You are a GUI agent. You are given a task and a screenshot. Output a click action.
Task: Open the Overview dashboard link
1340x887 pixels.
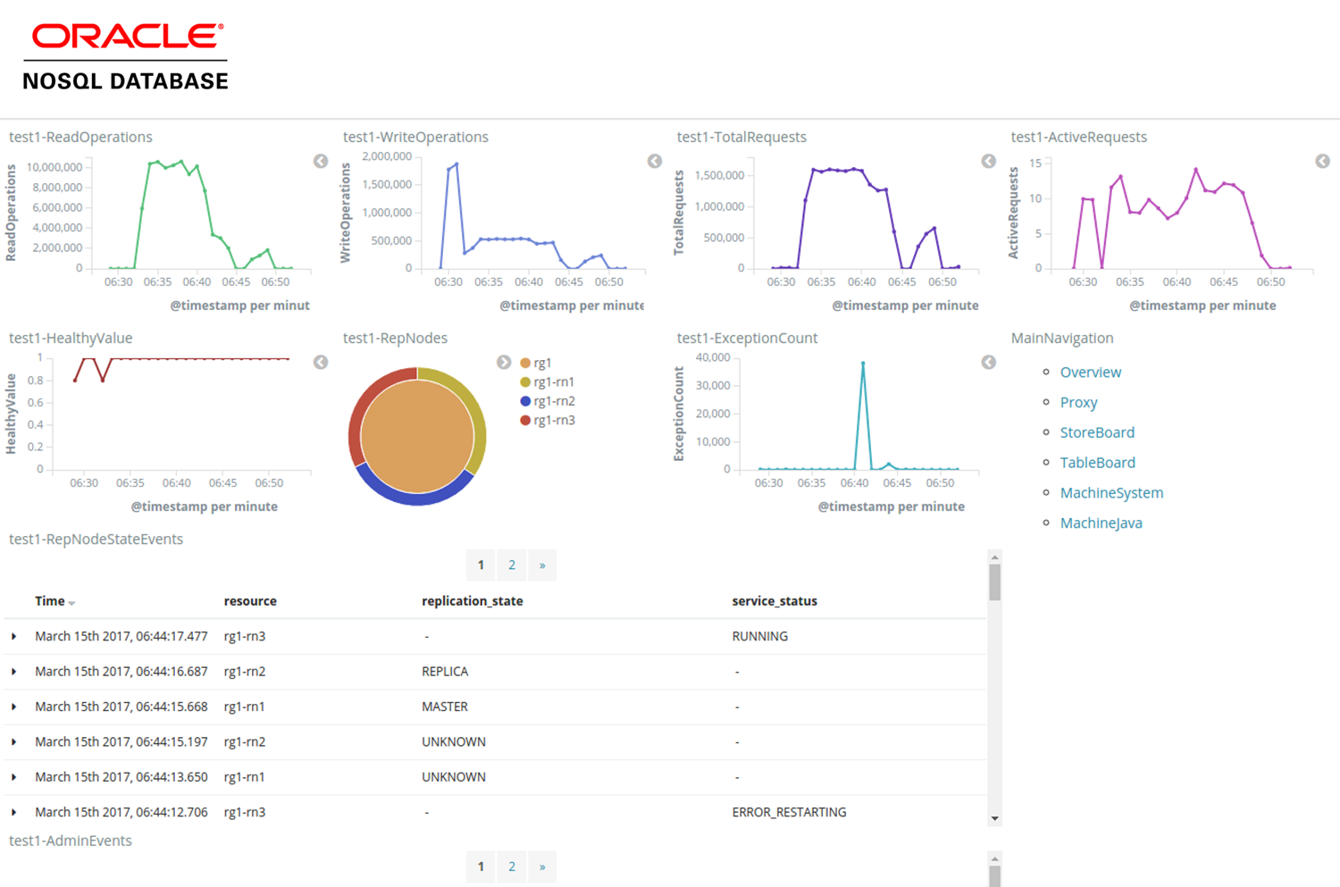point(1091,372)
